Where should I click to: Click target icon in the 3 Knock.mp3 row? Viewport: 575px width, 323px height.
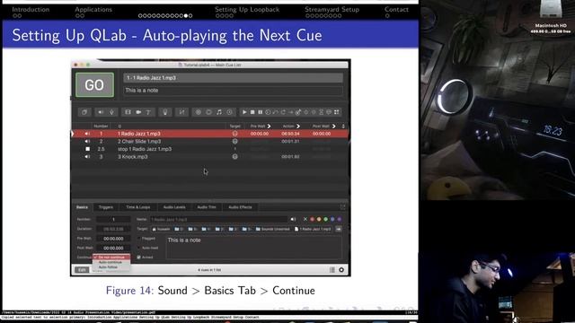[x=235, y=156]
